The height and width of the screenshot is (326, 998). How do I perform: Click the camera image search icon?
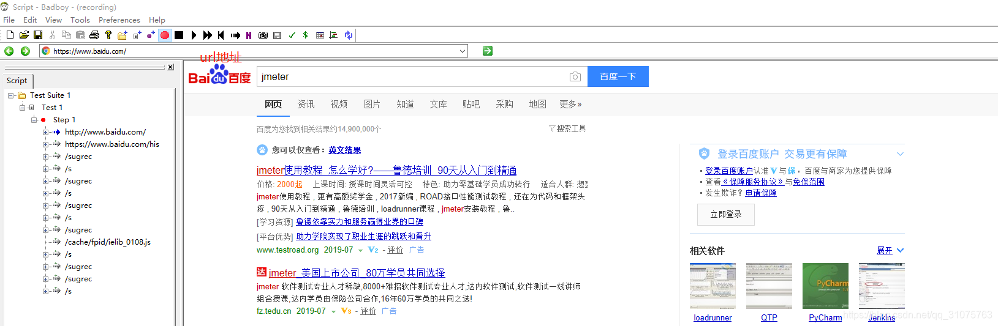(575, 76)
